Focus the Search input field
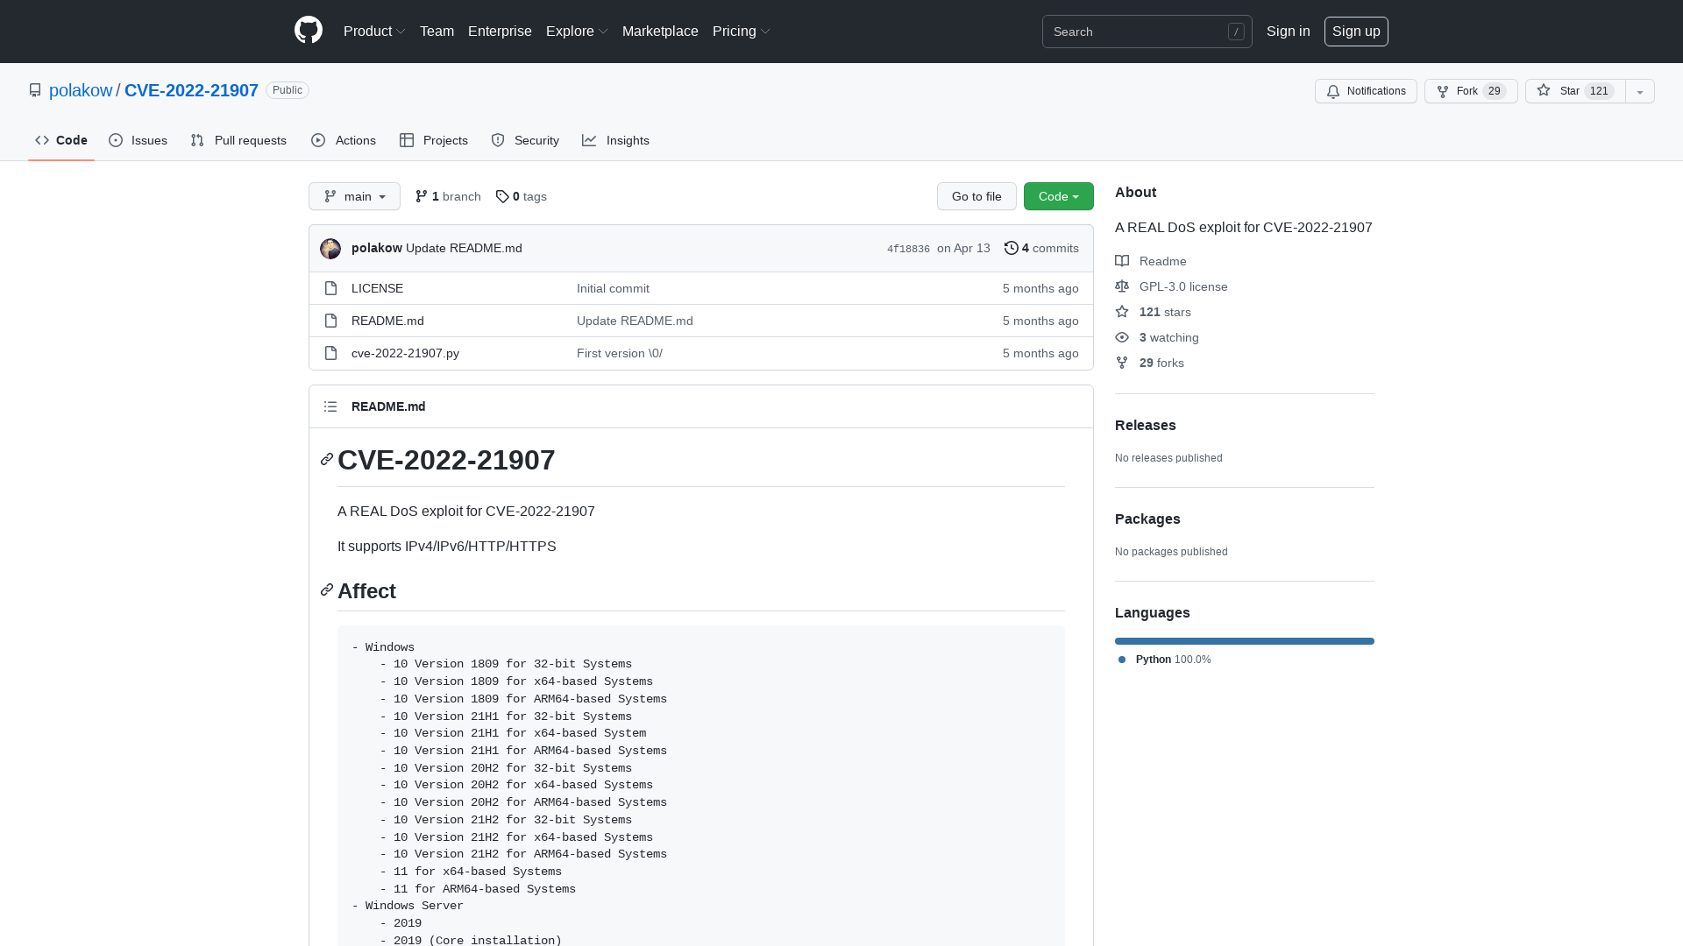 (1147, 32)
